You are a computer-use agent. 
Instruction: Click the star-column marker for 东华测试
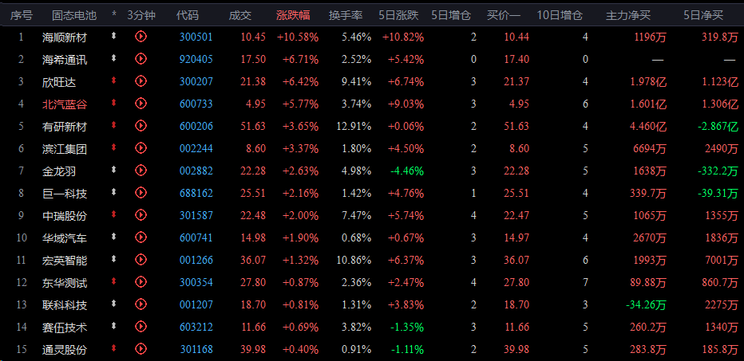coord(113,281)
